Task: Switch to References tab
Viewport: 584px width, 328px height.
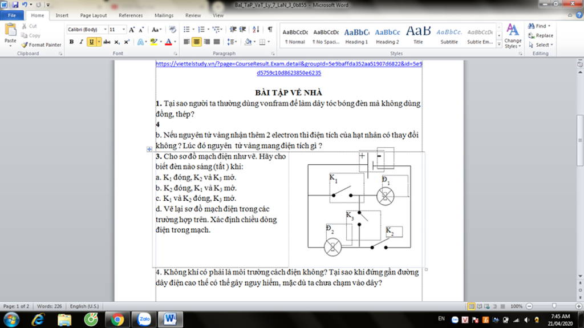Action: pyautogui.click(x=131, y=15)
